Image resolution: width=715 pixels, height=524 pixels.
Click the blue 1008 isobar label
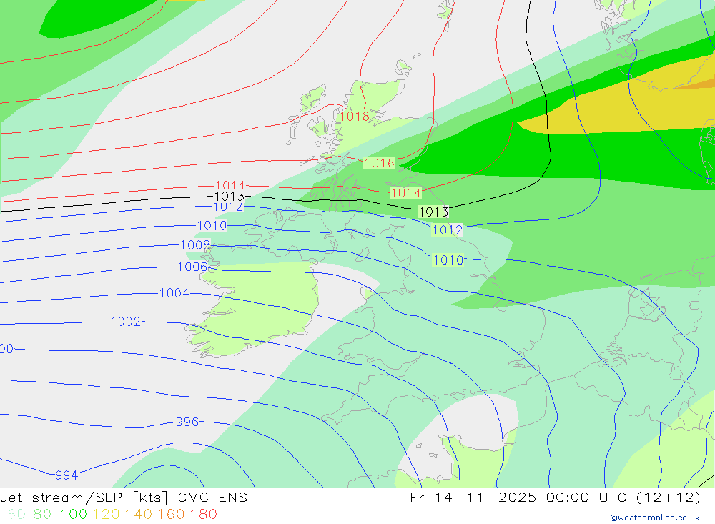(x=195, y=245)
